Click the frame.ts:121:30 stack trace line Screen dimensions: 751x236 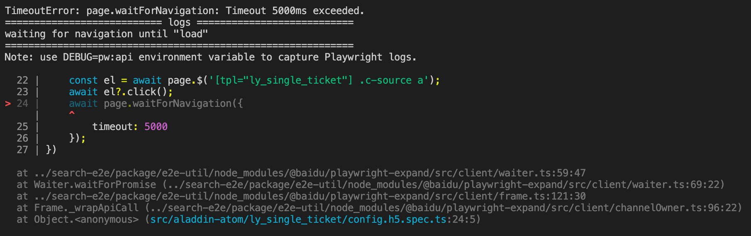301,196
